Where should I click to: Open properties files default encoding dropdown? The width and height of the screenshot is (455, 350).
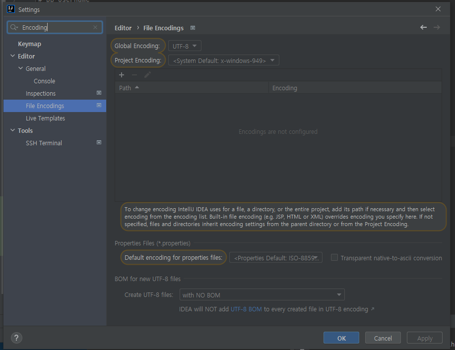click(276, 257)
